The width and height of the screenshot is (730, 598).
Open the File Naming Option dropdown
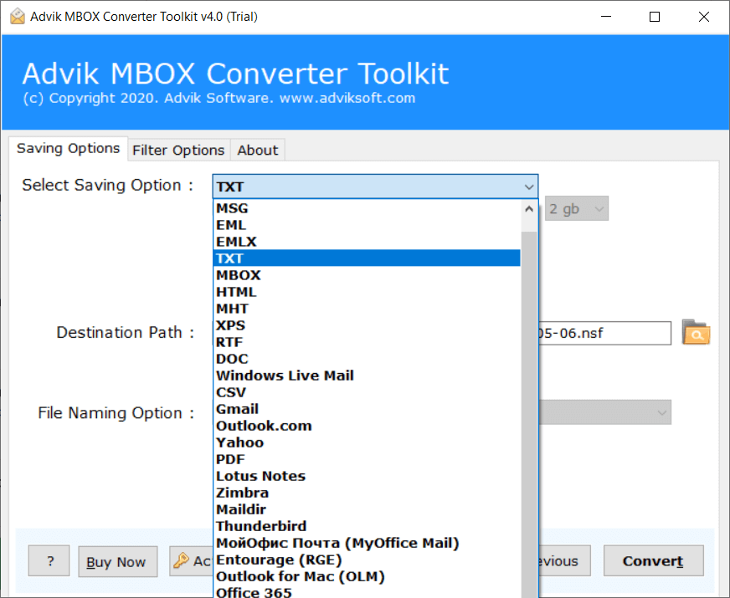[604, 412]
